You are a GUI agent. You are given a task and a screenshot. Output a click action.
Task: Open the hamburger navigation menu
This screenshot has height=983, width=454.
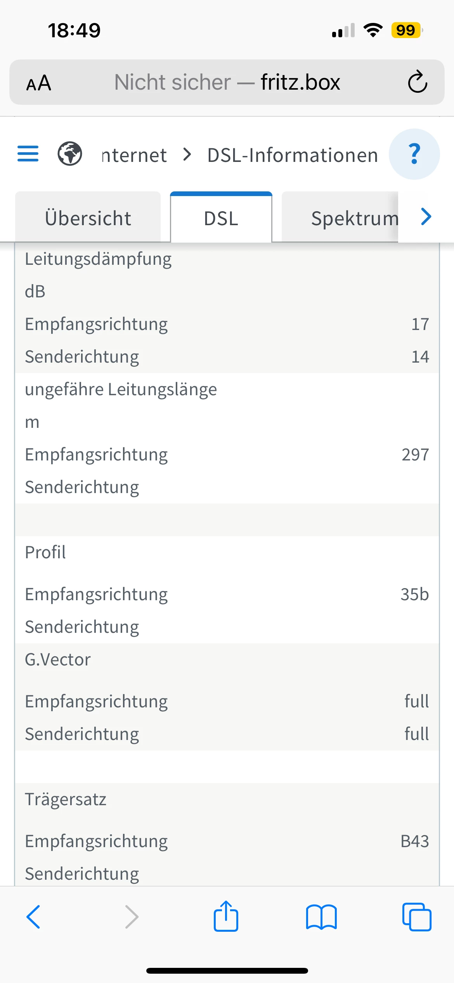pos(28,154)
